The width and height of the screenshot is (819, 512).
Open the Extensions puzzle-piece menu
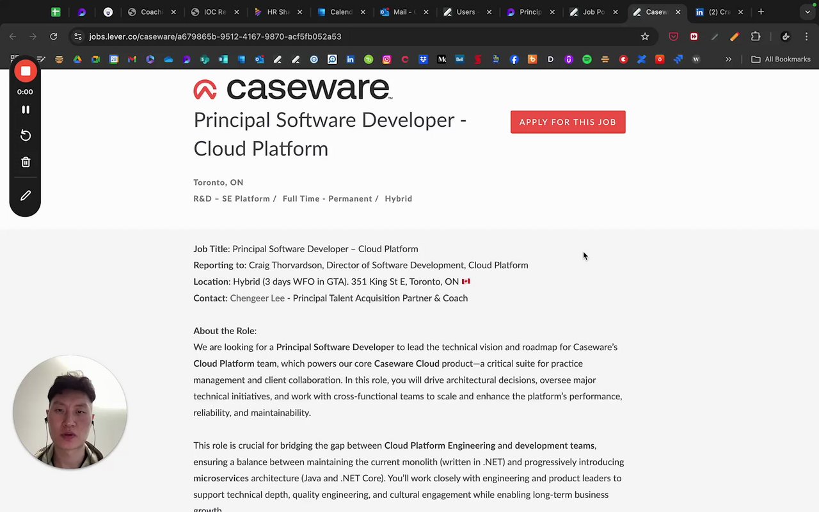click(756, 36)
